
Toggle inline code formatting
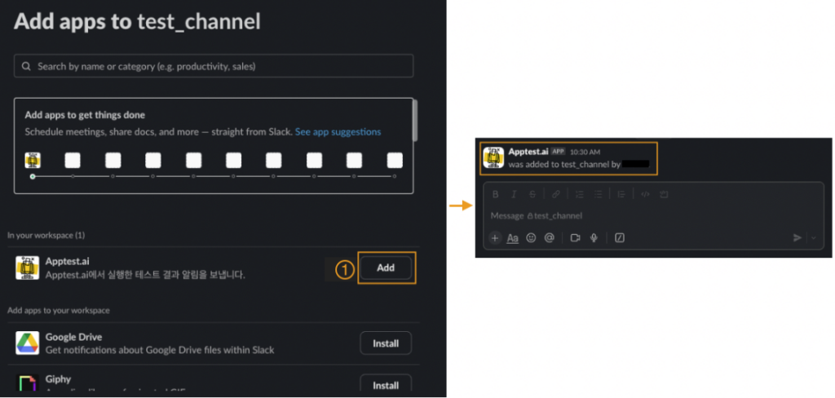click(644, 194)
